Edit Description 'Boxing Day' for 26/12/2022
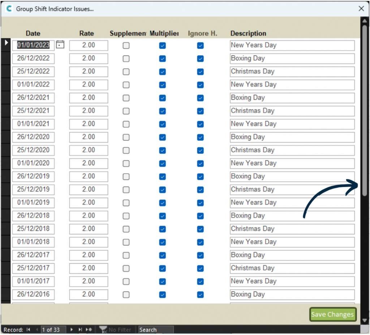Image resolution: width=370 pixels, height=335 pixels. coord(292,58)
